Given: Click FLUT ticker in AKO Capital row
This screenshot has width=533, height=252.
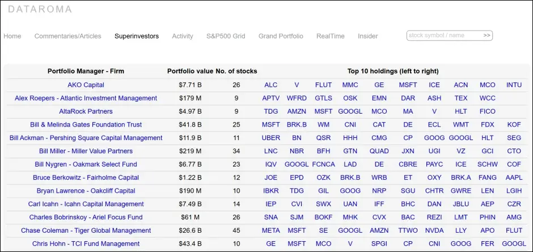Looking at the screenshot, I should point(323,85).
